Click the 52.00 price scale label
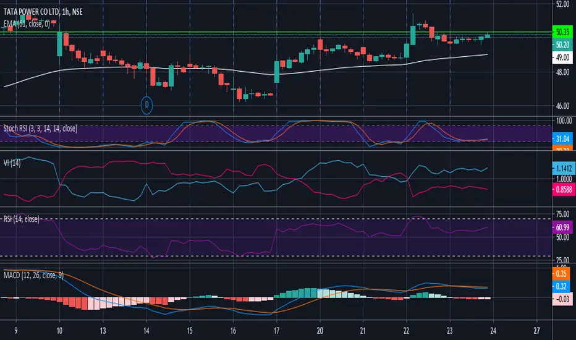The width and height of the screenshot is (576, 340). (562, 4)
